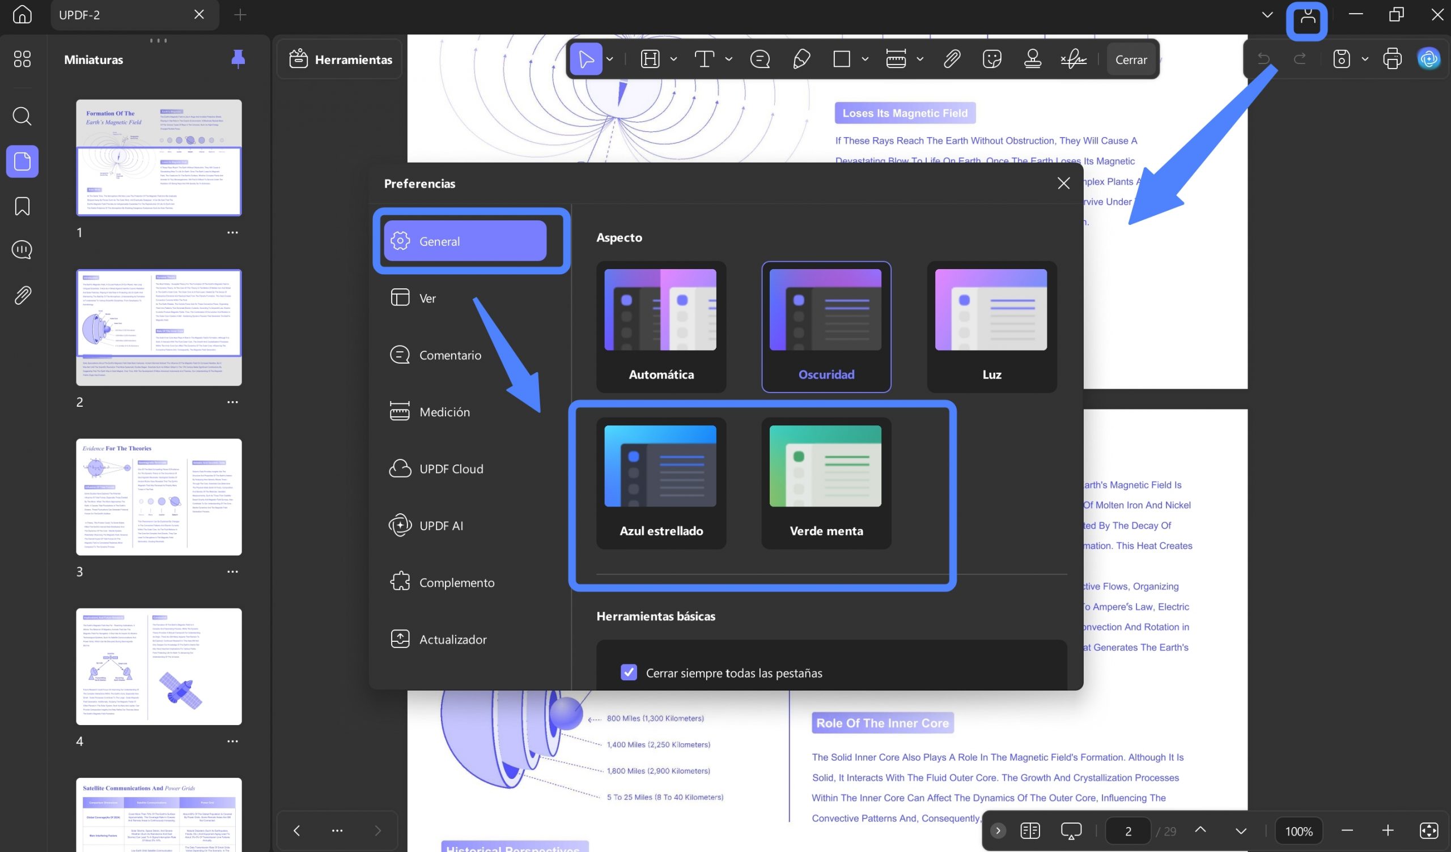Open the General preferences tab

click(465, 241)
